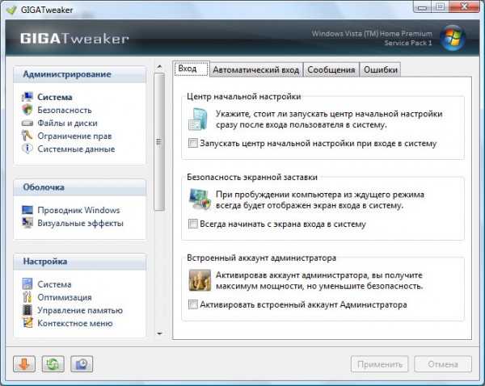Click the Оболочка panel header

[79, 187]
